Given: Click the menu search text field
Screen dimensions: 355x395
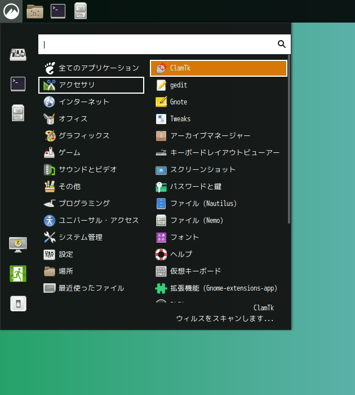Looking at the screenshot, I should [x=158, y=44].
